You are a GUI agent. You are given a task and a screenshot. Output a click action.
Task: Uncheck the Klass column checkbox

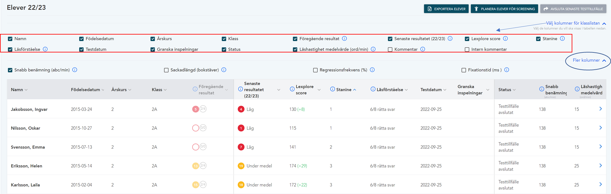[224, 39]
